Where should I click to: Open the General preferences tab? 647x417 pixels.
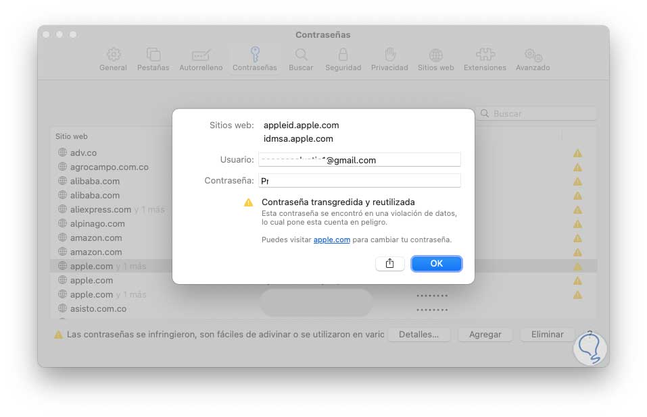(x=113, y=59)
